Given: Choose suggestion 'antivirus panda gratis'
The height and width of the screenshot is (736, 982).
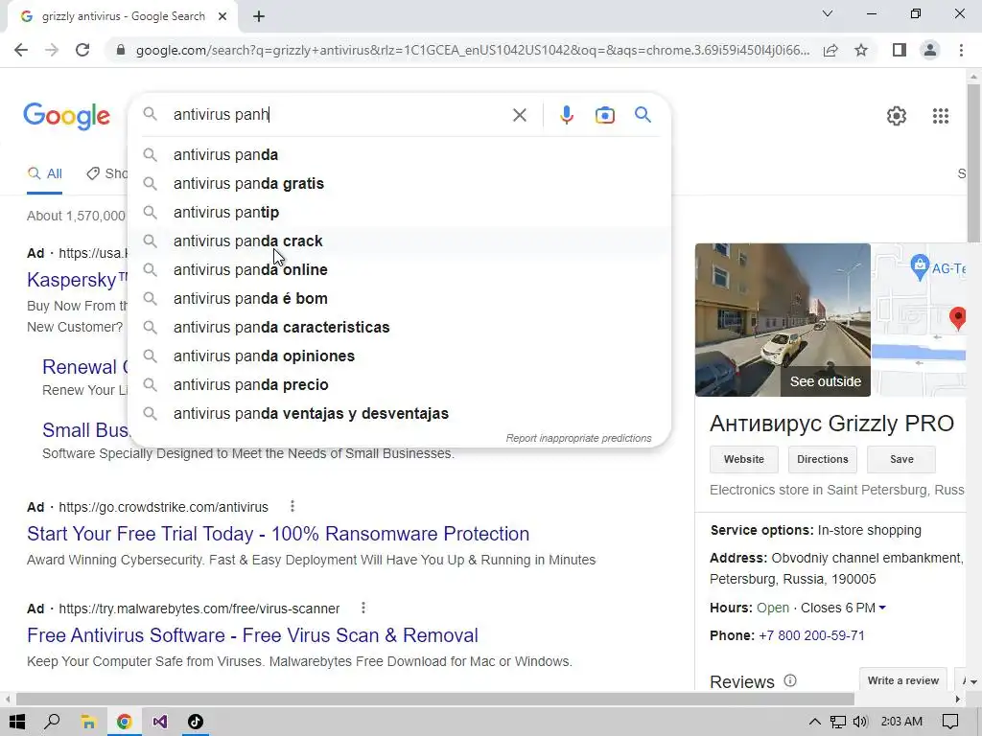Looking at the screenshot, I should coord(399,183).
